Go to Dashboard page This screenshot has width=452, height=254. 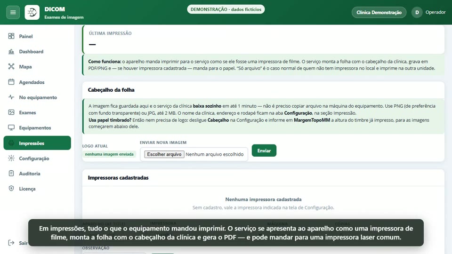37,52
